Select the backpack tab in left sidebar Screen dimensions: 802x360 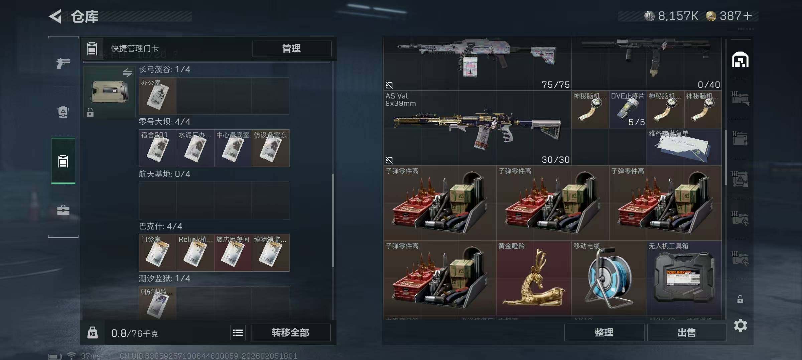63,112
